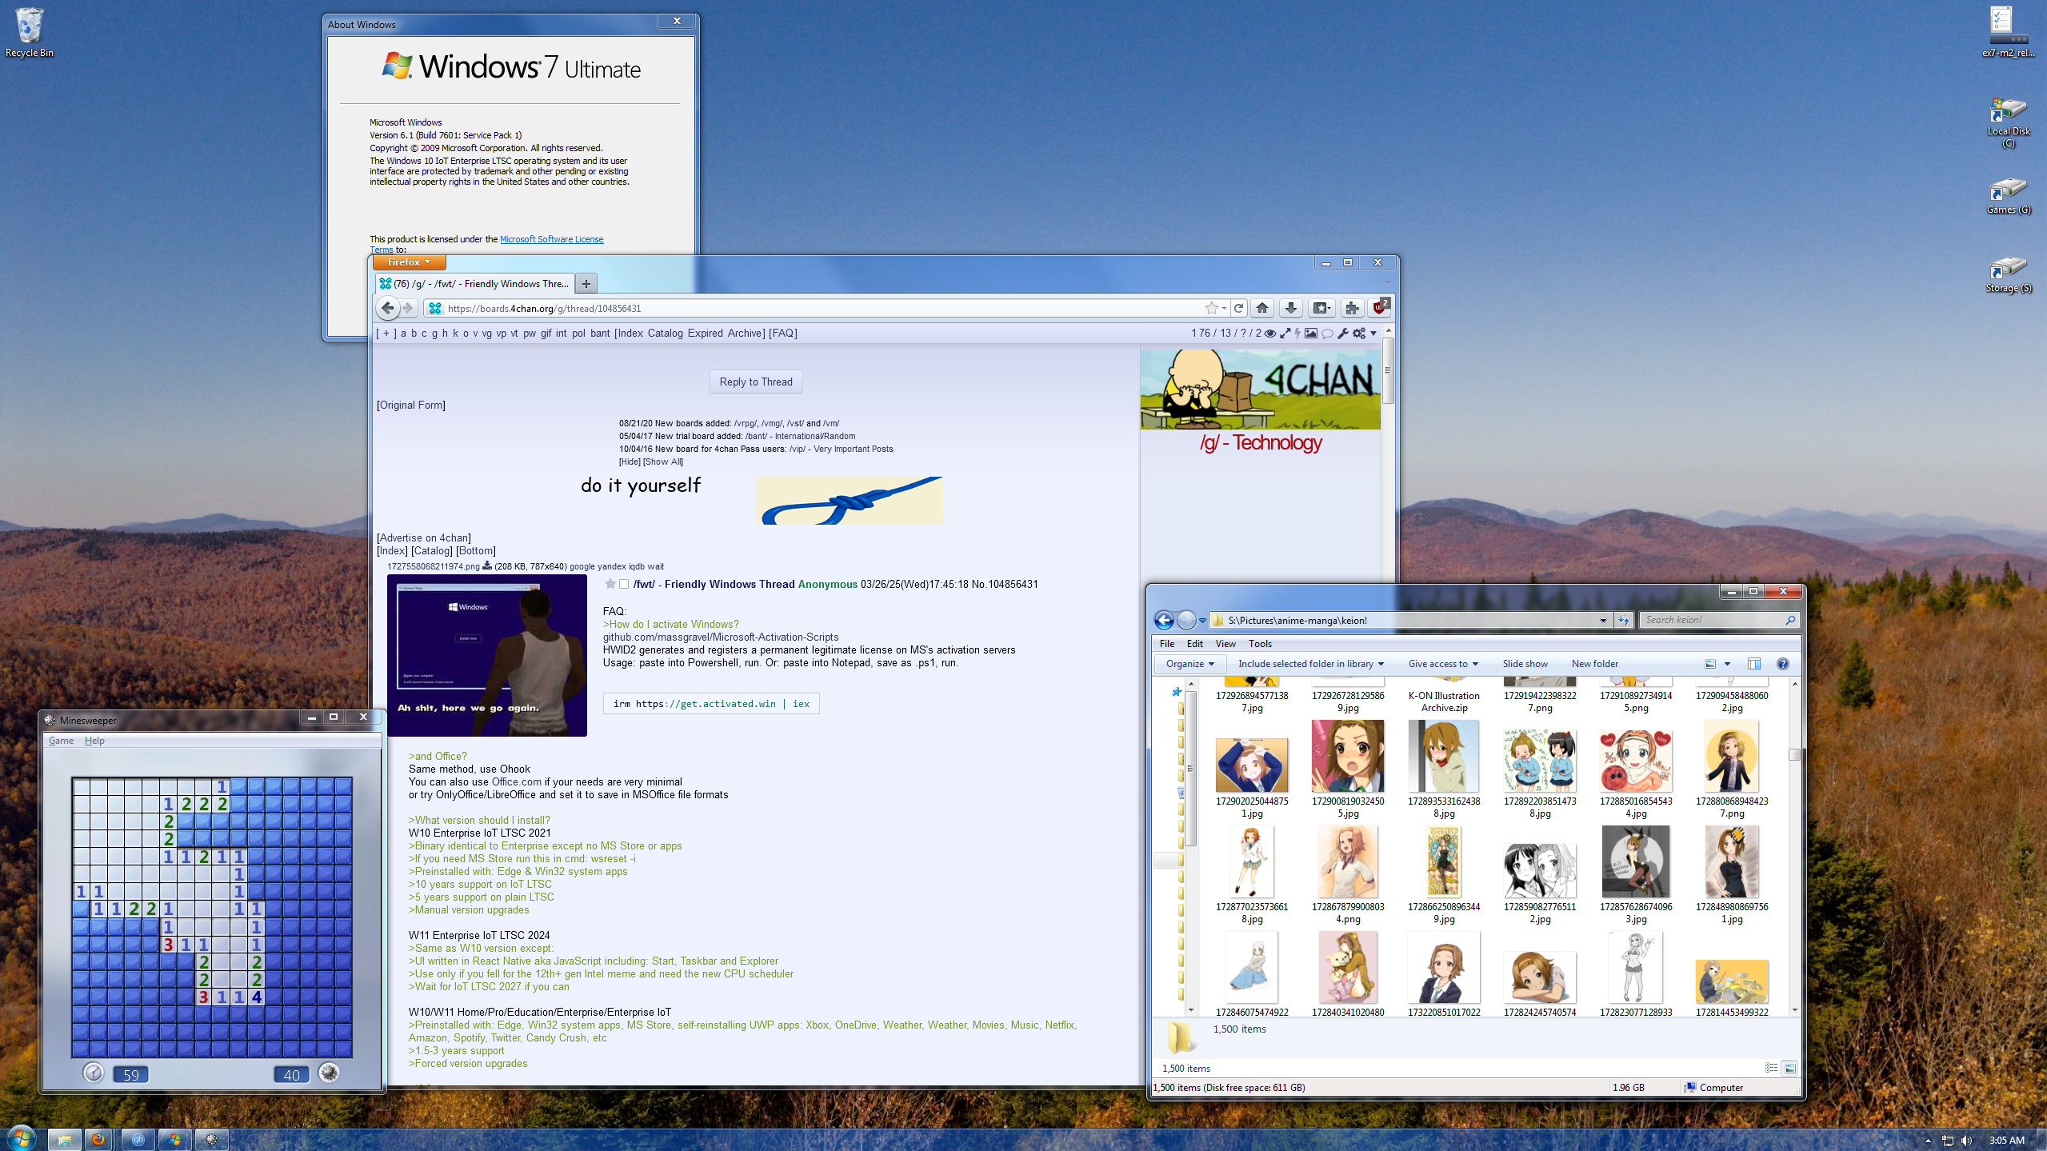Click the Search keion! input field
This screenshot has height=1151, width=2047.
tap(1712, 620)
